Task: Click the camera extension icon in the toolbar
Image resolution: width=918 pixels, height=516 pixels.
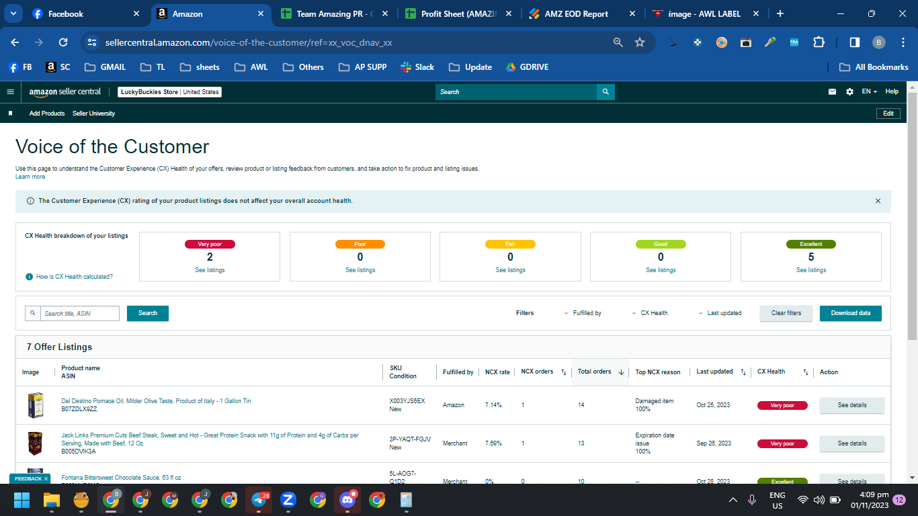Action: point(746,42)
